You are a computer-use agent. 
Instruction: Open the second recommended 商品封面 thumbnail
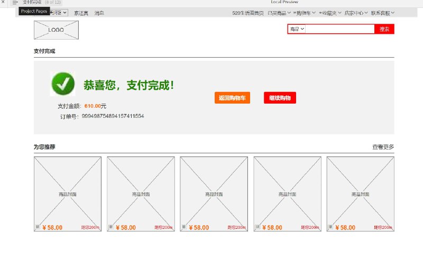pos(141,194)
